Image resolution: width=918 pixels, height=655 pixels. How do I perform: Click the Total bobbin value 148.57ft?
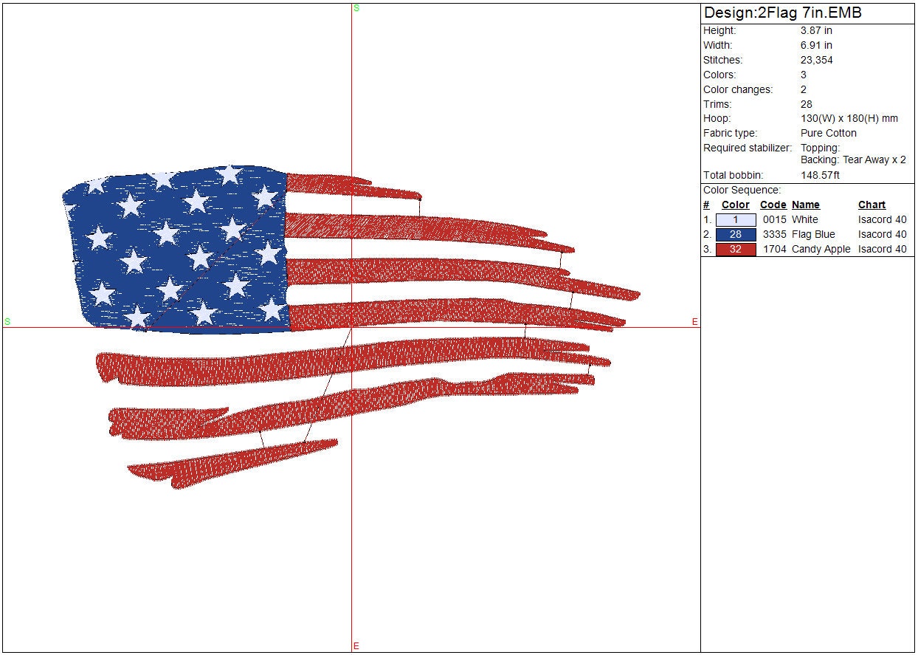820,176
